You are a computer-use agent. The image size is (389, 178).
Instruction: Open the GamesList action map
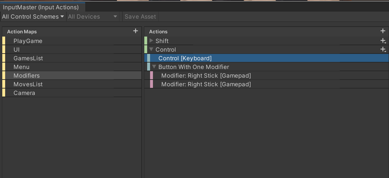(28, 58)
